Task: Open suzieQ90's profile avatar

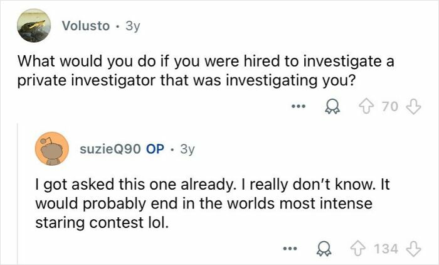Action: [51, 149]
